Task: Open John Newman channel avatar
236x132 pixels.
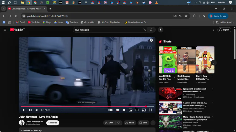Action: (x=22, y=123)
